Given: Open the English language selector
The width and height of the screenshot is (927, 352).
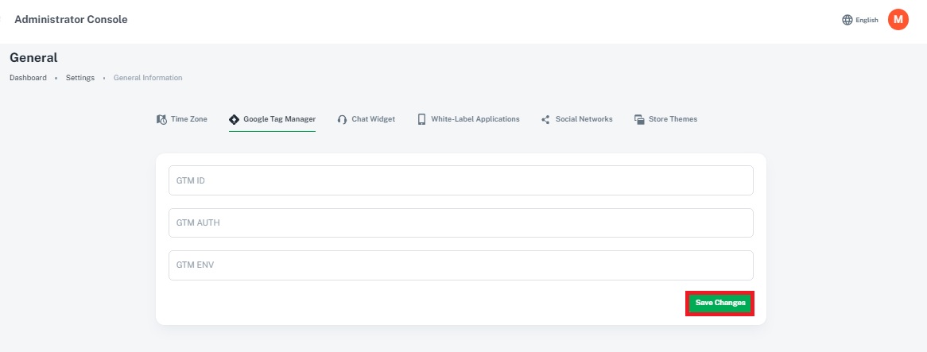Looking at the screenshot, I should [x=867, y=20].
